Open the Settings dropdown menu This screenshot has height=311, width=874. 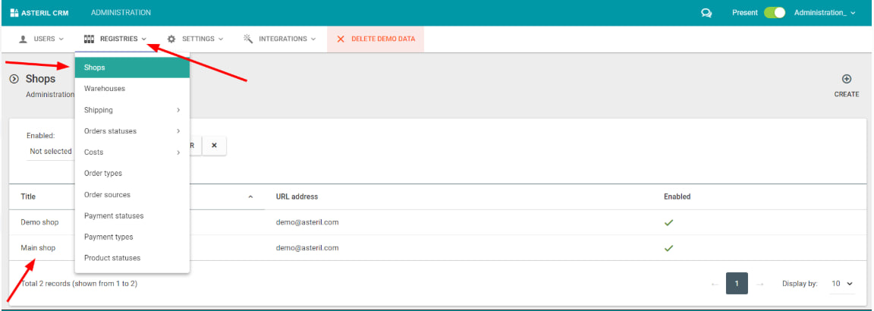pos(195,39)
